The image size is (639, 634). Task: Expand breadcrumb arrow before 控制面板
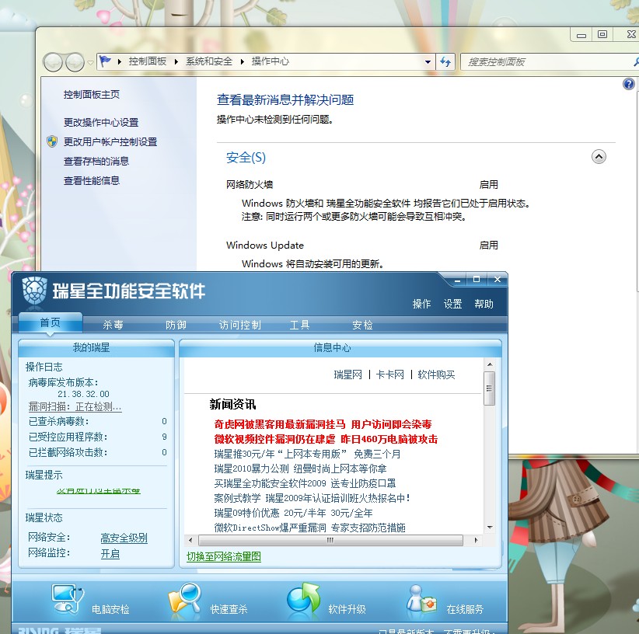click(x=120, y=61)
